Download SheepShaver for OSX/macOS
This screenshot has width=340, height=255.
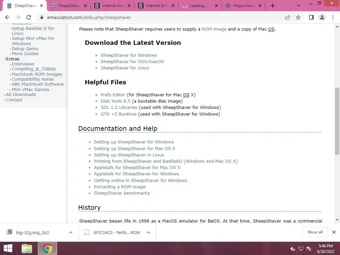[x=132, y=61]
